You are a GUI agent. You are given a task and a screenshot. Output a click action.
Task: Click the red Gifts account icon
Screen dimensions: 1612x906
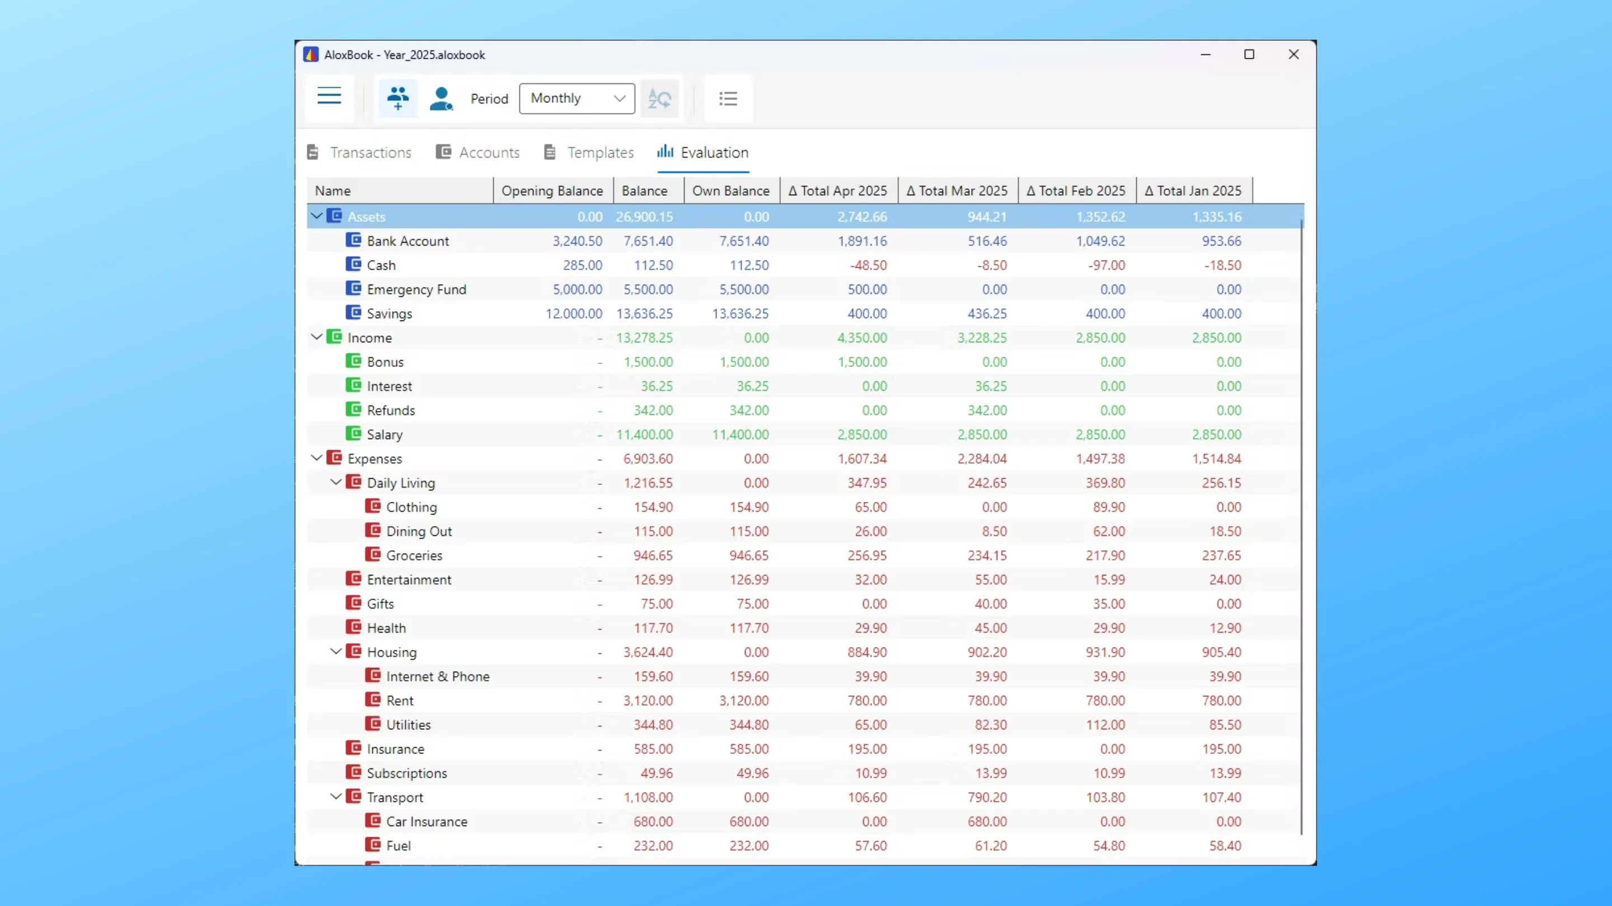[x=354, y=603]
